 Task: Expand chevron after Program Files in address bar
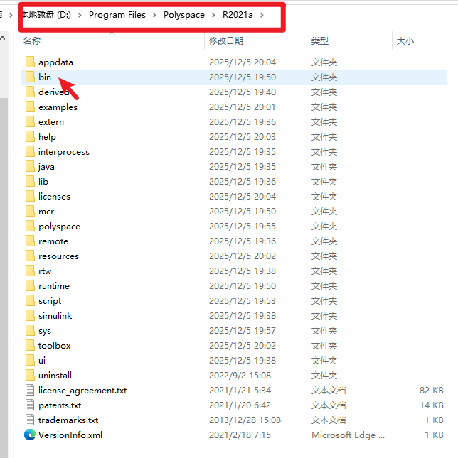[x=154, y=15]
